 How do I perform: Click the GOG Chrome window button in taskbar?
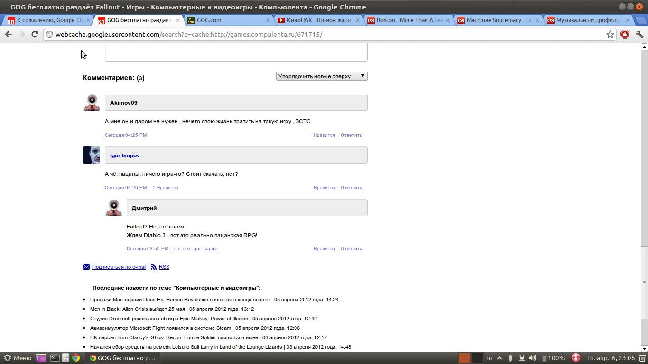coord(123,358)
